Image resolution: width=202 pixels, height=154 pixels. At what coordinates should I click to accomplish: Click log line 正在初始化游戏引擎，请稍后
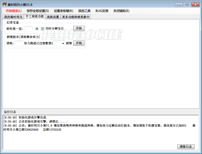point(35,122)
